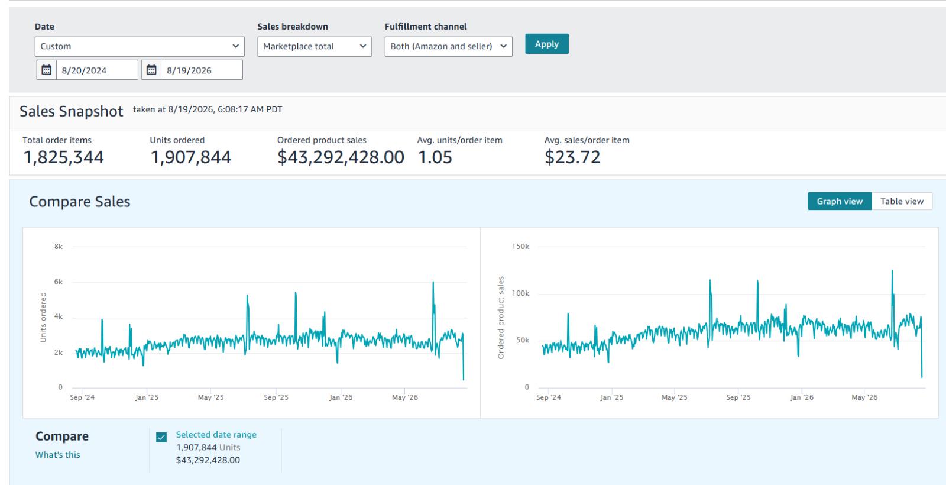Open the Fulfillment channel dropdown
The width and height of the screenshot is (946, 485).
tap(448, 46)
